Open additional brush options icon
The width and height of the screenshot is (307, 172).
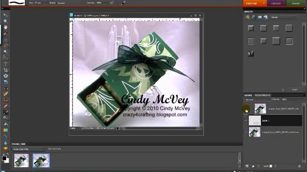[x=123, y=3]
